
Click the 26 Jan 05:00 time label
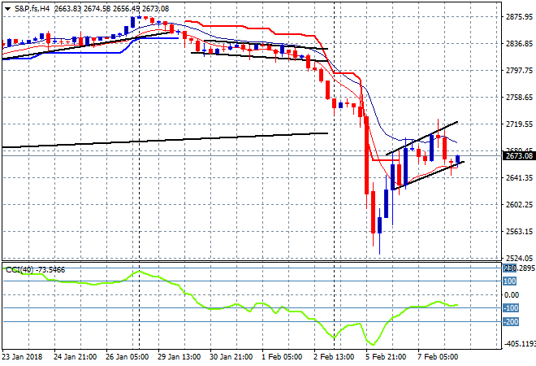(x=128, y=357)
